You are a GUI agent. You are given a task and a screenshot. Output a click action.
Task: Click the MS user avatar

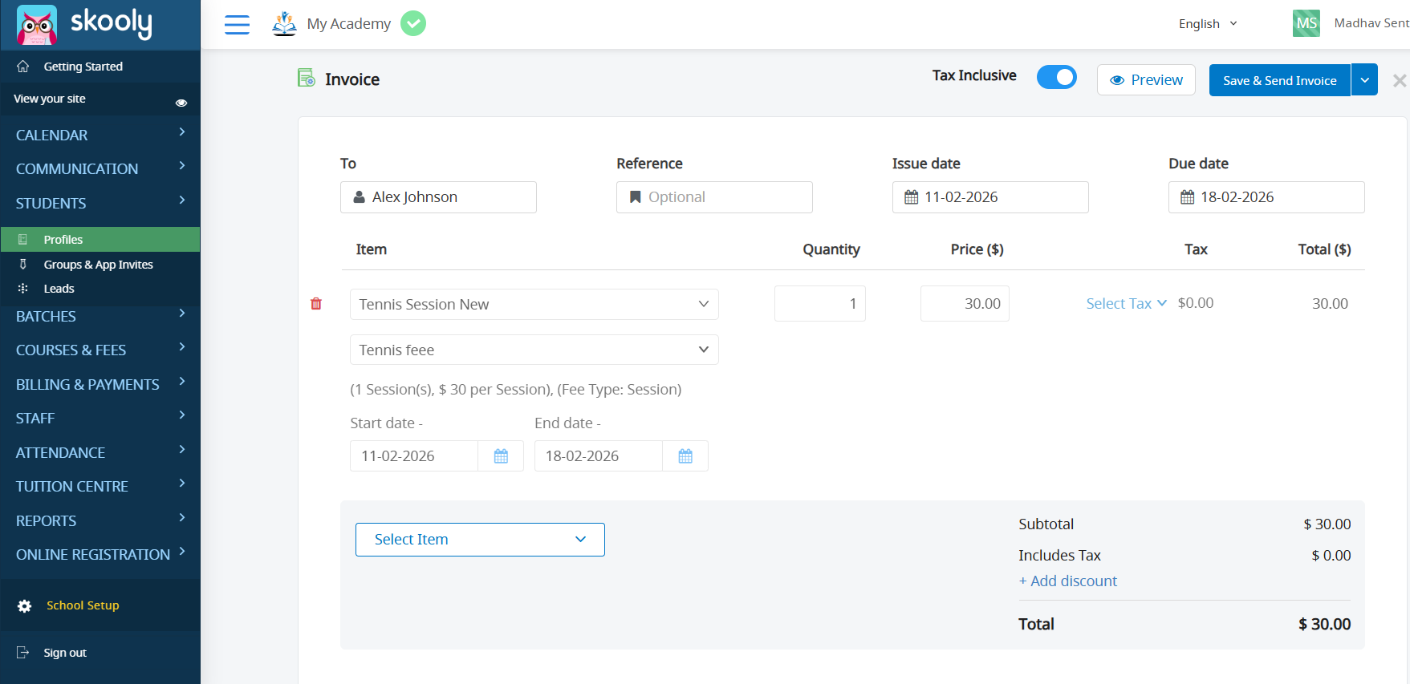coord(1306,23)
